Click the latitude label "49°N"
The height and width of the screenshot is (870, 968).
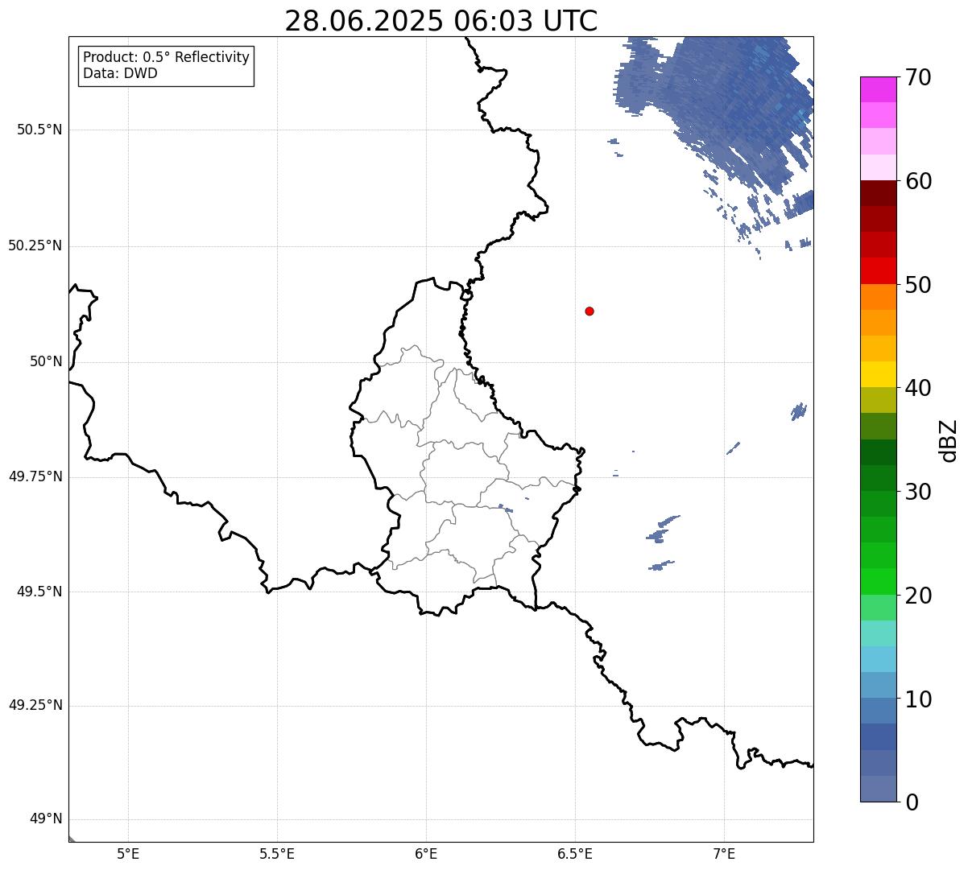pos(46,819)
